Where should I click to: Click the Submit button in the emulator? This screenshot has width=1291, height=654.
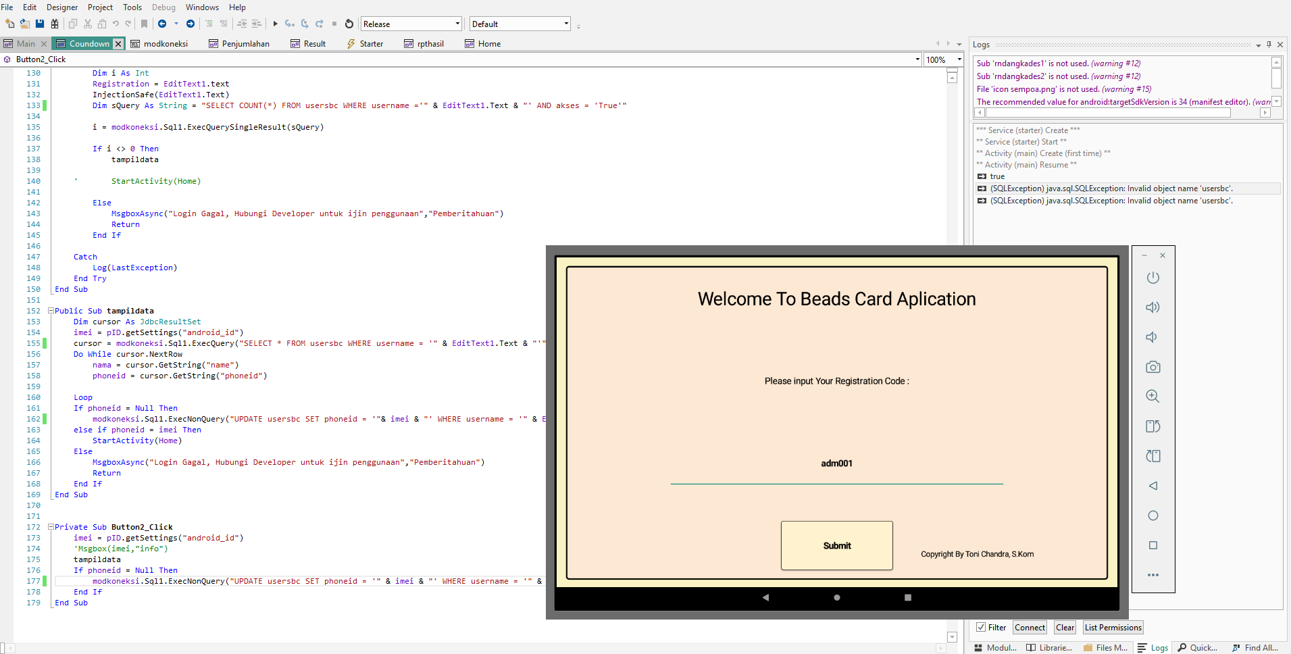click(836, 545)
